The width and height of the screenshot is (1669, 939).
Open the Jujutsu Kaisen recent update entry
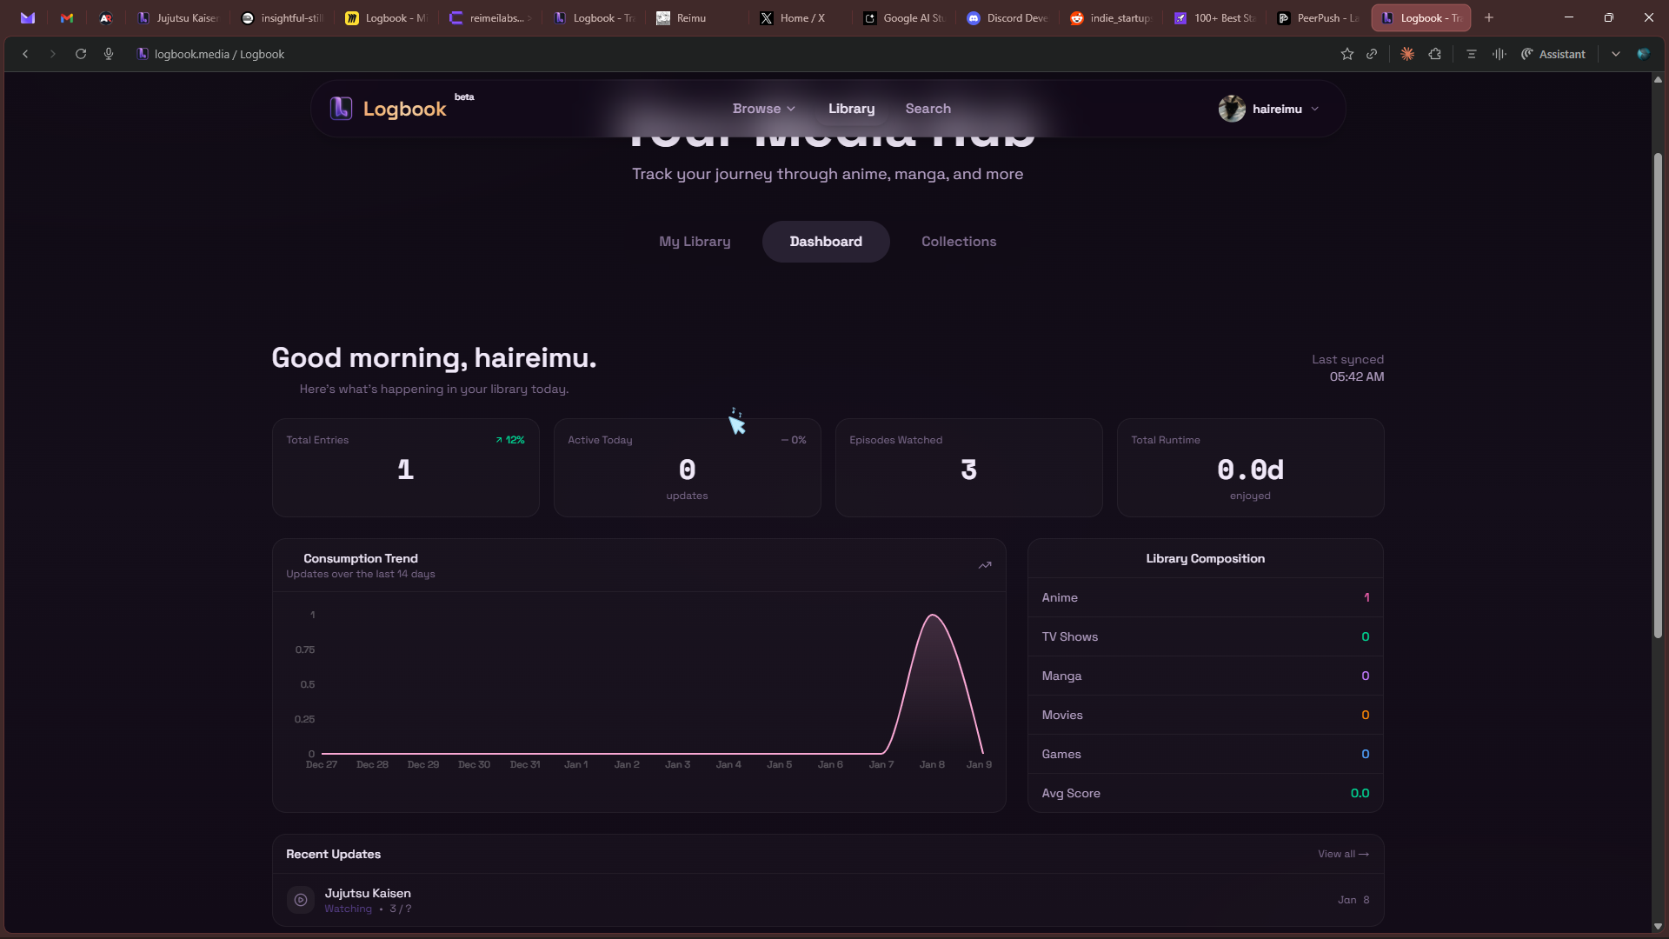coord(368,893)
